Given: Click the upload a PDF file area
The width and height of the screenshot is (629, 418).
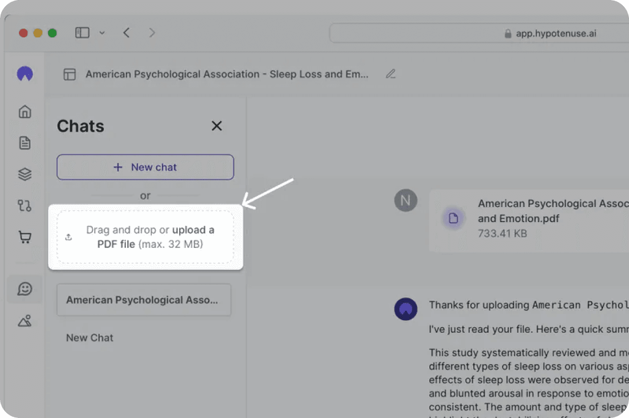Looking at the screenshot, I should coord(145,237).
